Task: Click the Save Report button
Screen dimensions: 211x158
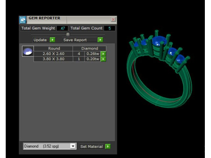Action: pos(80,40)
